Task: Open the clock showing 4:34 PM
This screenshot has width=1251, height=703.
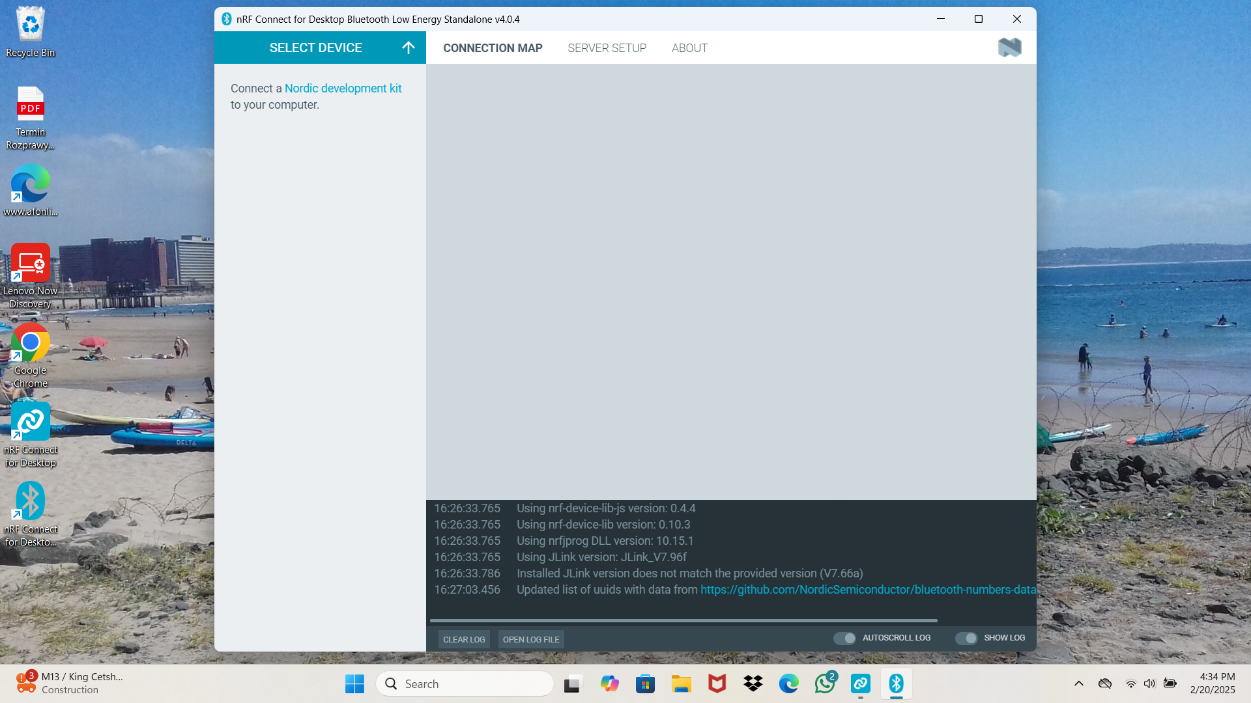Action: tap(1213, 683)
